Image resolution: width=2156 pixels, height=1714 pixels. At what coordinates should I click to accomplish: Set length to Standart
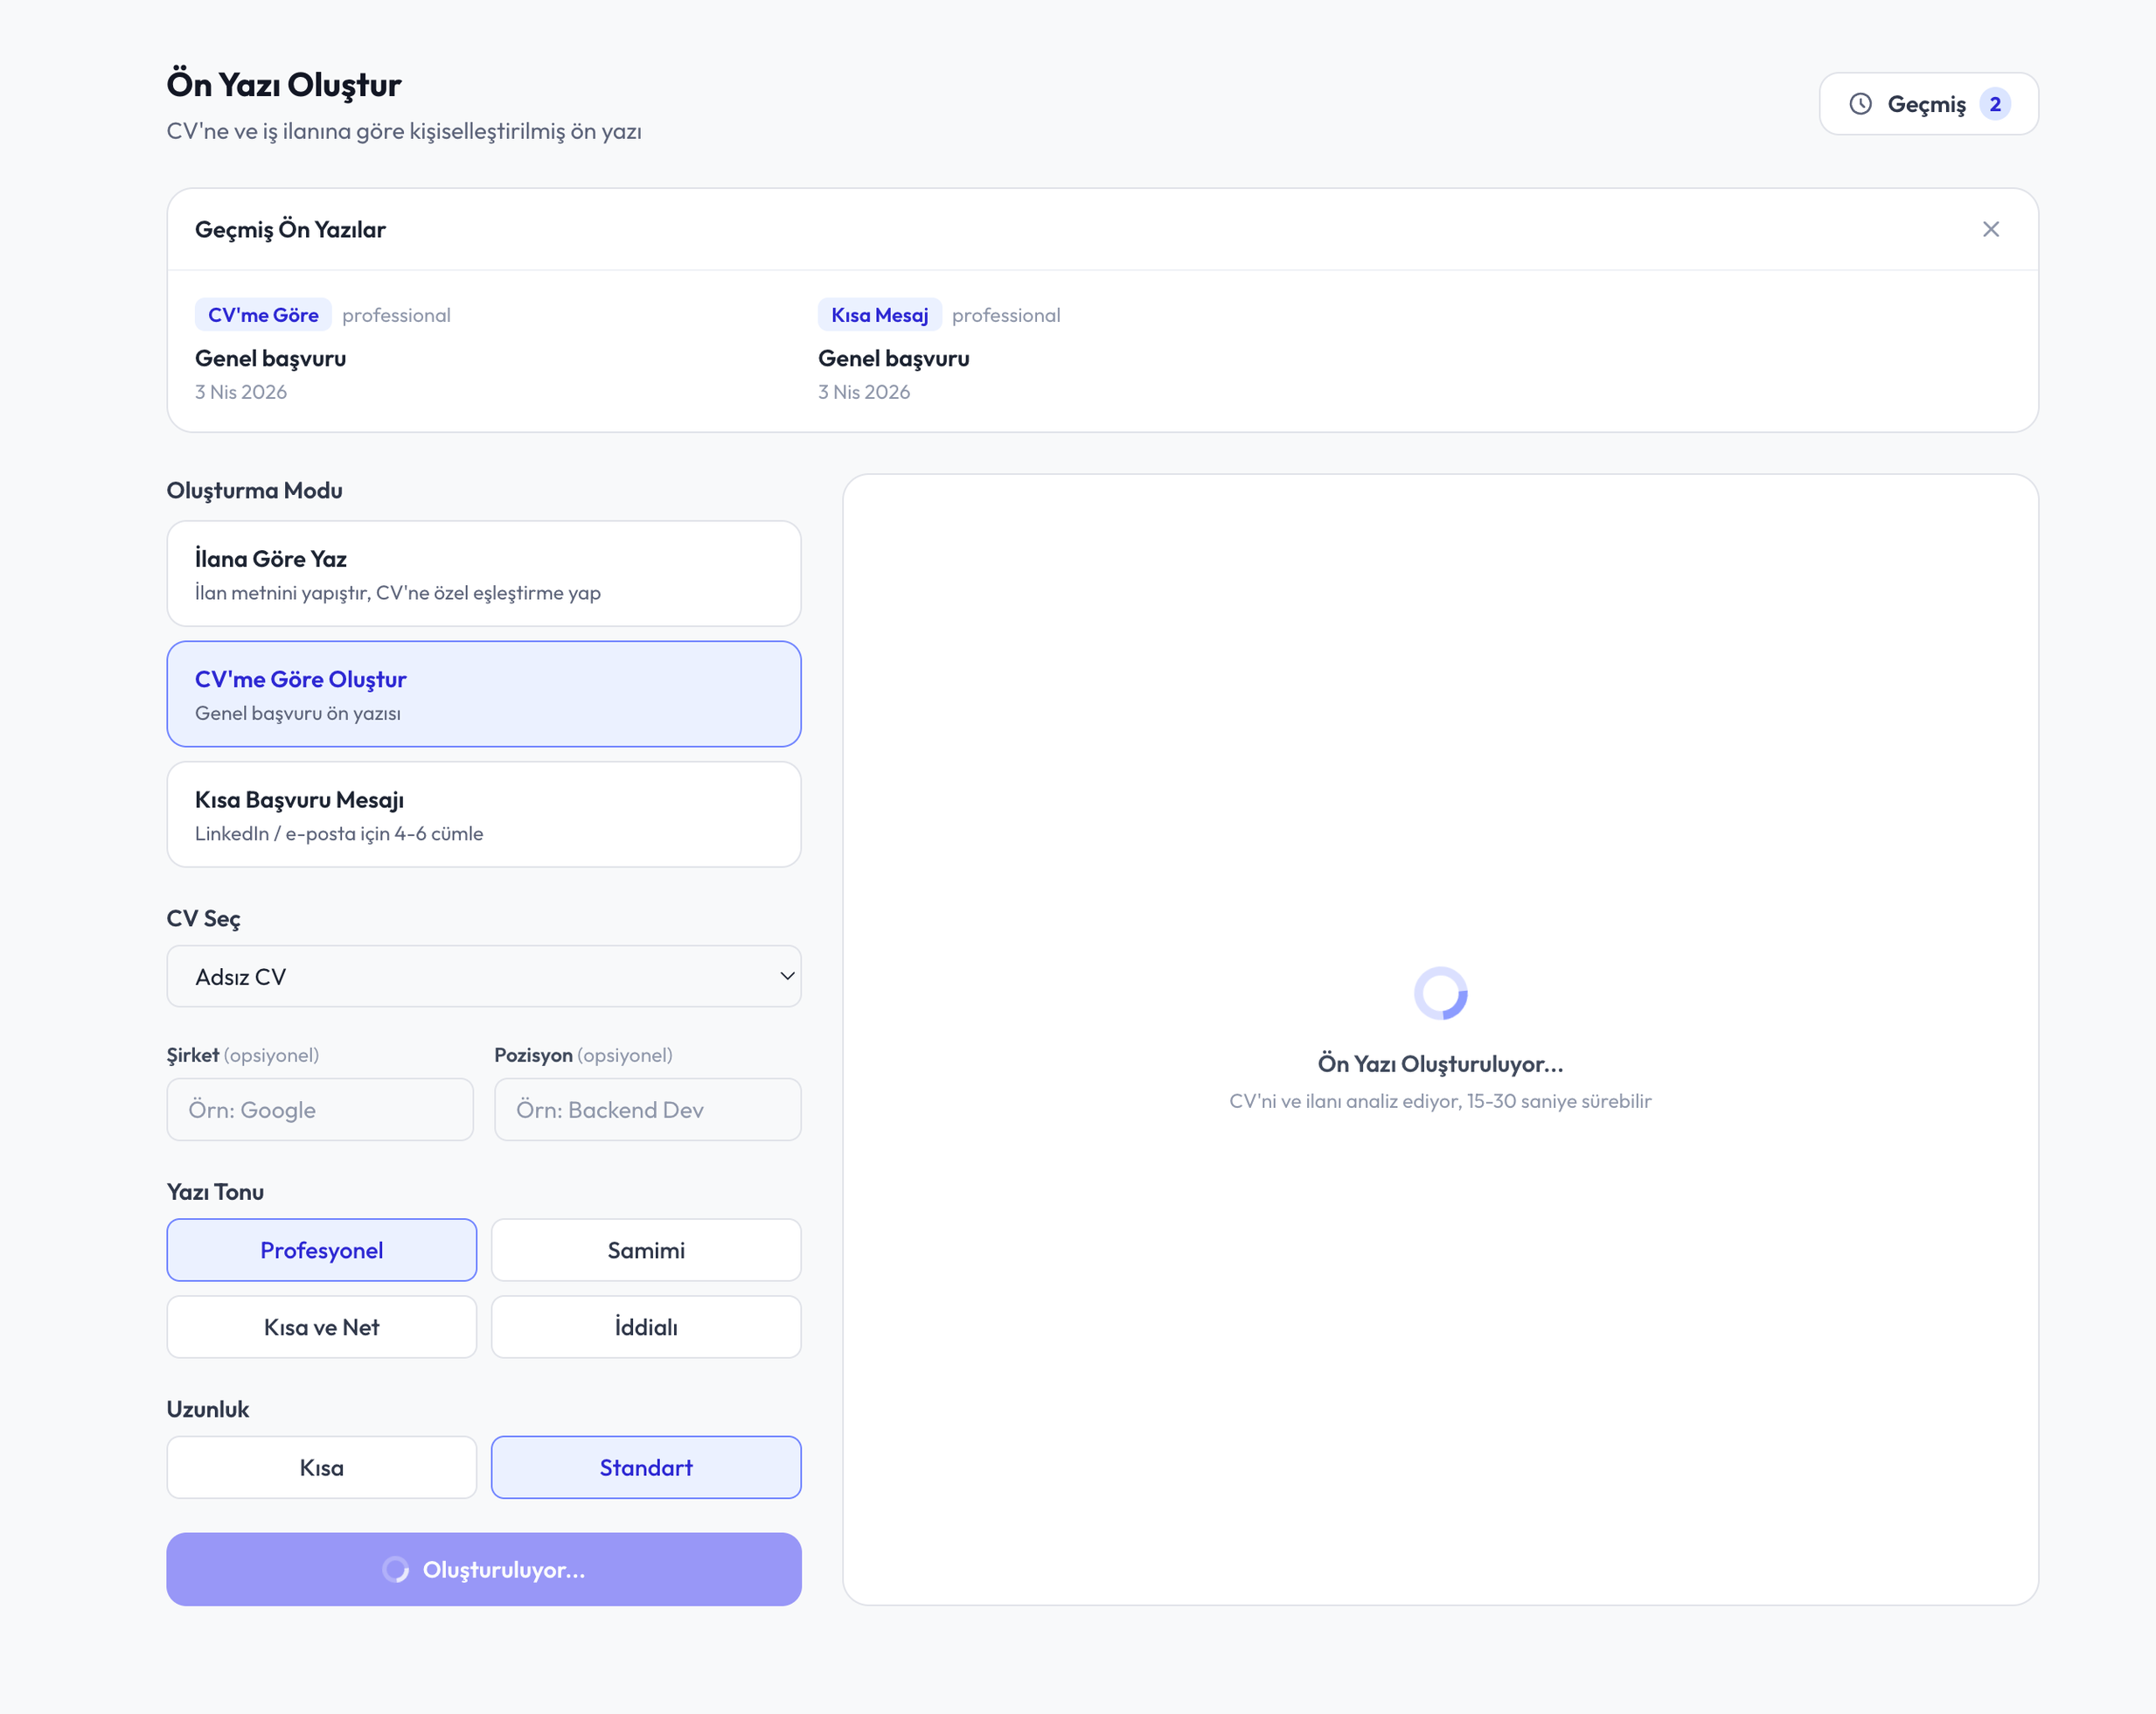pos(646,1467)
